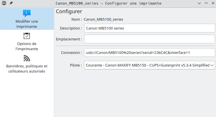The width and height of the screenshot is (216, 117).
Task: Click the Canon_MB5100_series name text
Action: coord(103,19)
